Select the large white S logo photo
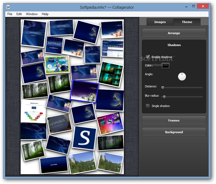The height and width of the screenshot is (184, 216). pyautogui.click(x=84, y=138)
